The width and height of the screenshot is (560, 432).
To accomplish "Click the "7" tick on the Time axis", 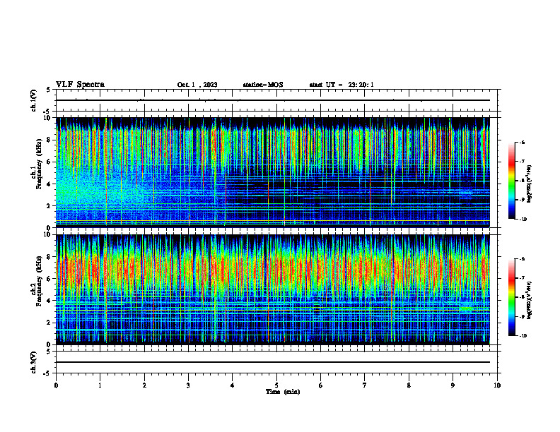I will [x=365, y=385].
